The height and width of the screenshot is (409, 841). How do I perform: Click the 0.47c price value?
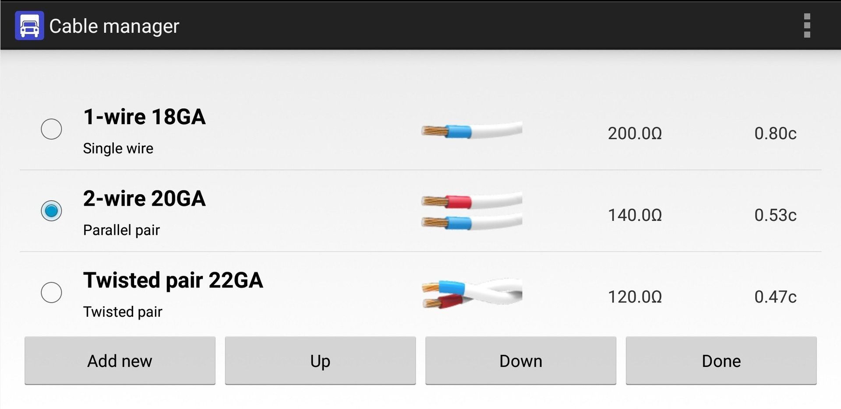(x=775, y=297)
